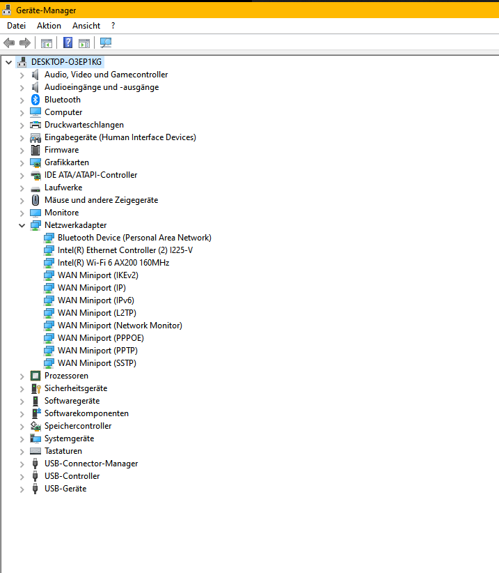
Task: Open the Aktion menu
Action: (49, 26)
